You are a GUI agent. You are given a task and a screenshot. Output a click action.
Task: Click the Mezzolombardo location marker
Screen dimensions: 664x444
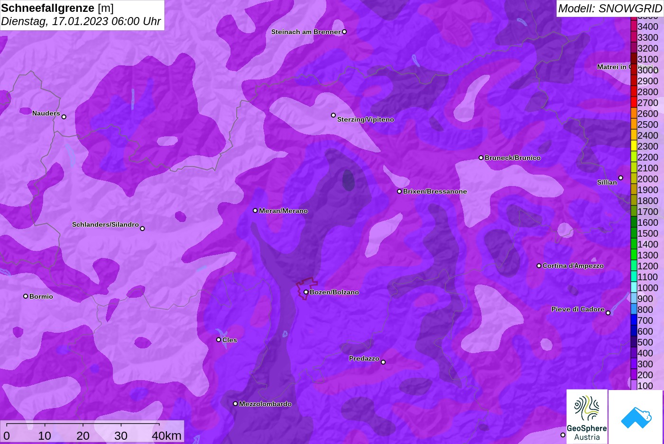click(x=235, y=404)
